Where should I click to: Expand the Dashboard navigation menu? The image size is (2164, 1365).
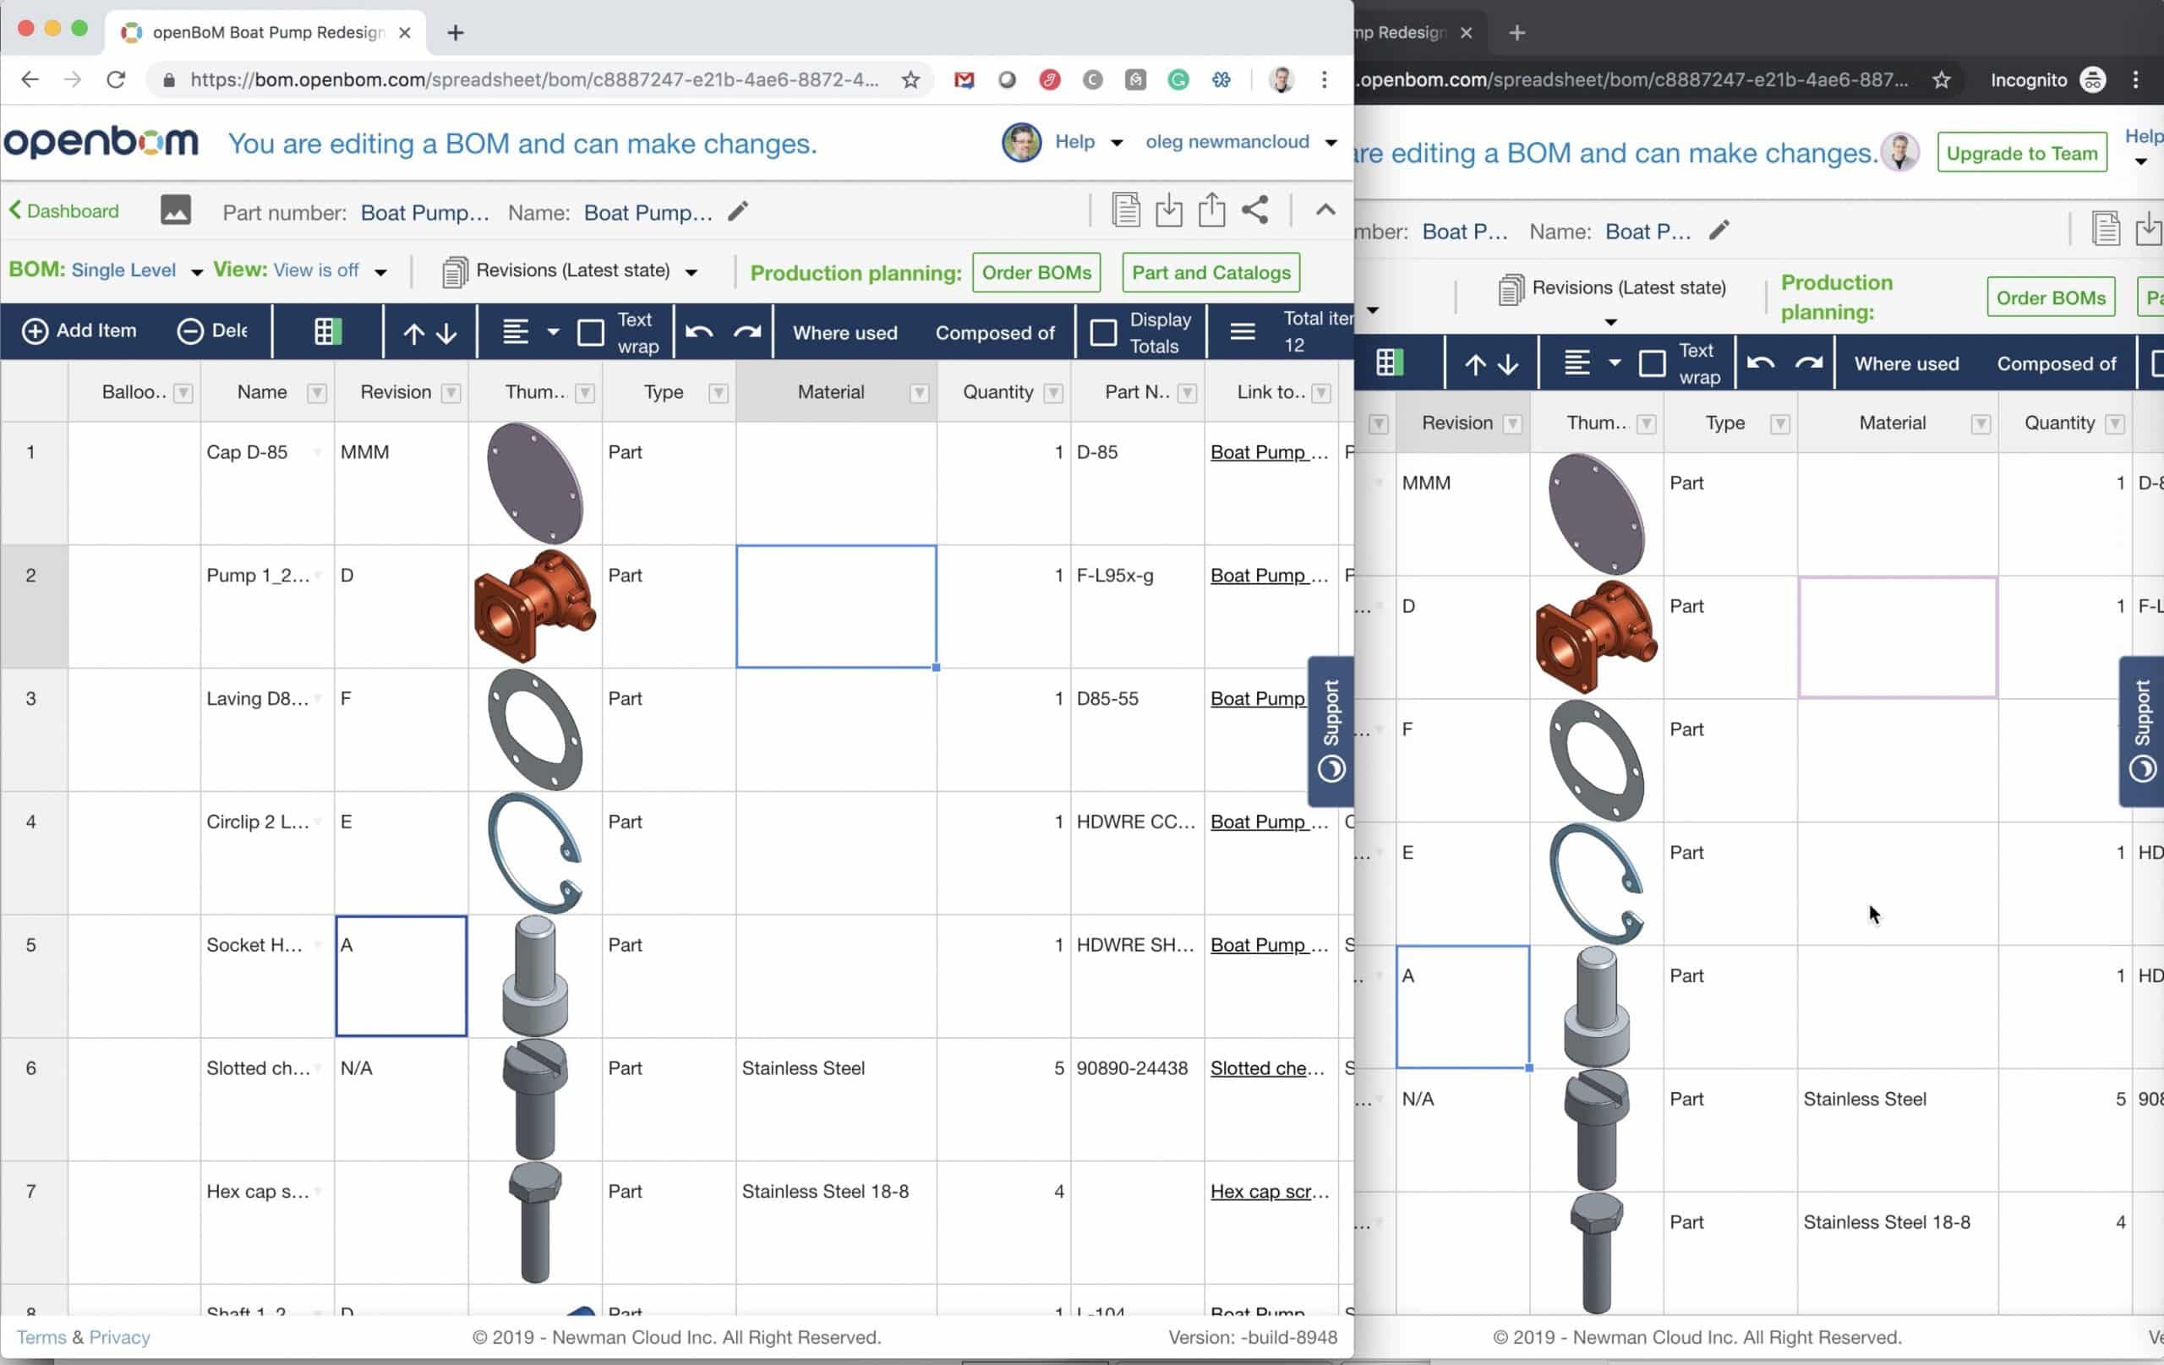pos(60,210)
